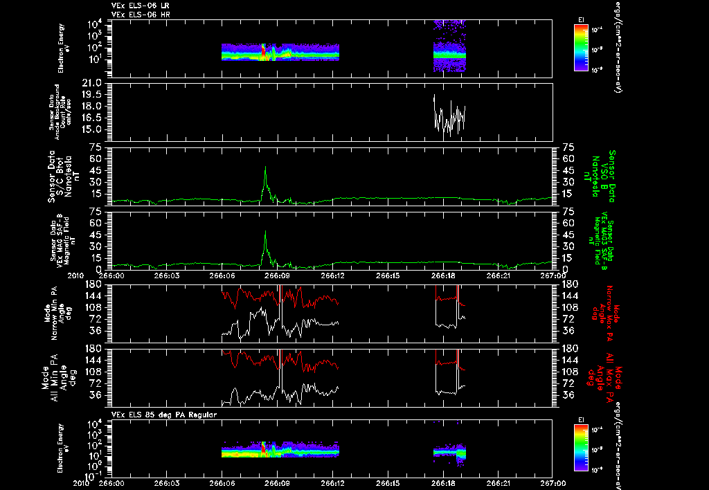
Task: Click the green spike peak in MAG SAF-B panel
Action: click(265, 232)
